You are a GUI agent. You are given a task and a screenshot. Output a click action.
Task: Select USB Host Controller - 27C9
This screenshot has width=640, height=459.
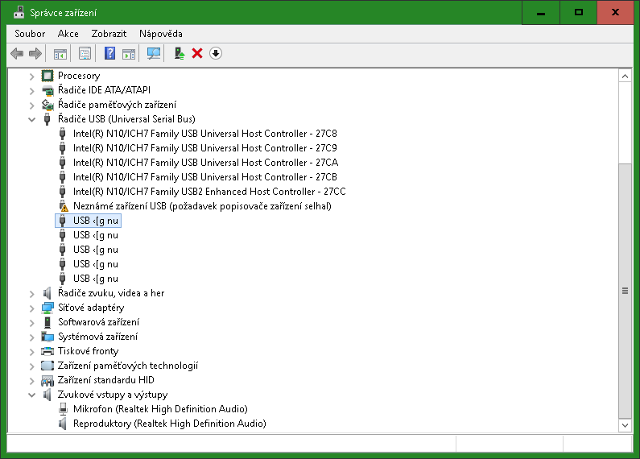pos(205,148)
